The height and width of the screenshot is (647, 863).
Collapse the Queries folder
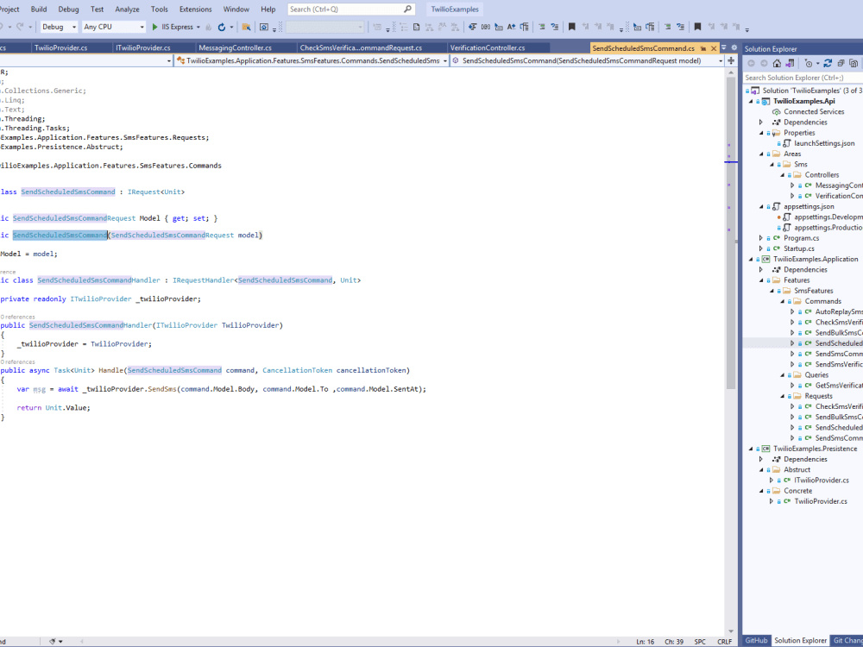click(x=782, y=375)
